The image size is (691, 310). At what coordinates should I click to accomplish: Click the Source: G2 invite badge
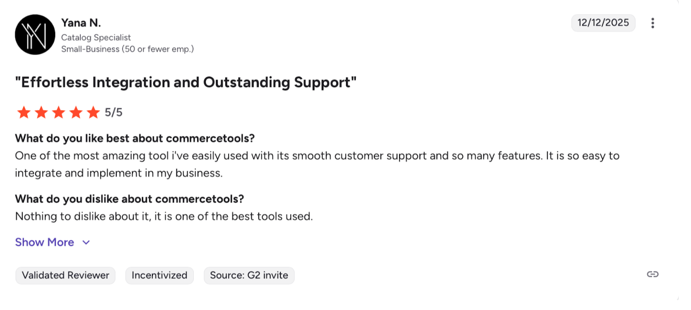[x=249, y=275]
